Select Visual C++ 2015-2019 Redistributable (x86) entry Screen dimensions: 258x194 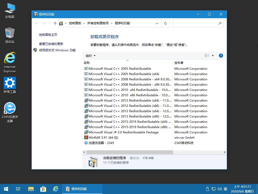click(x=127, y=127)
